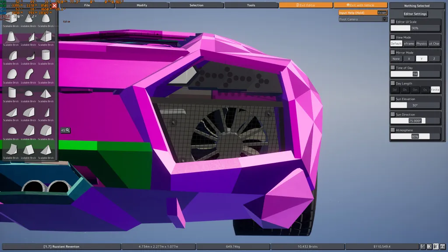Choose the curved pipe elbow Scalable Brick

click(28, 74)
